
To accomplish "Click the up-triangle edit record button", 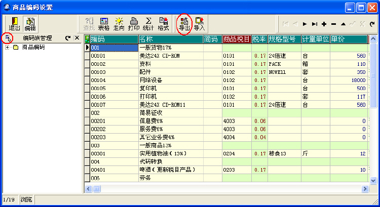I will pos(343,24).
